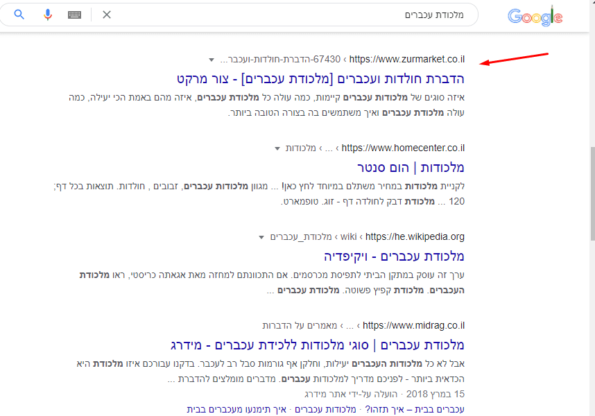Click the https://he.wikipedia.org URL text

pos(415,236)
